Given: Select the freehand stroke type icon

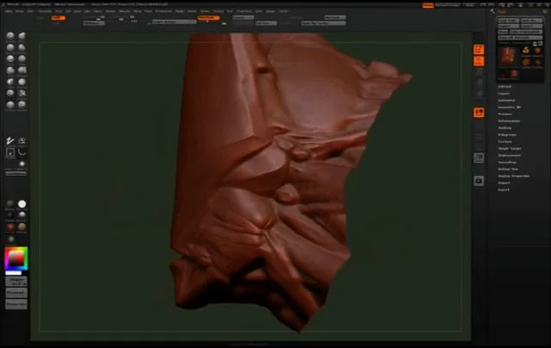Looking at the screenshot, I should [9, 141].
